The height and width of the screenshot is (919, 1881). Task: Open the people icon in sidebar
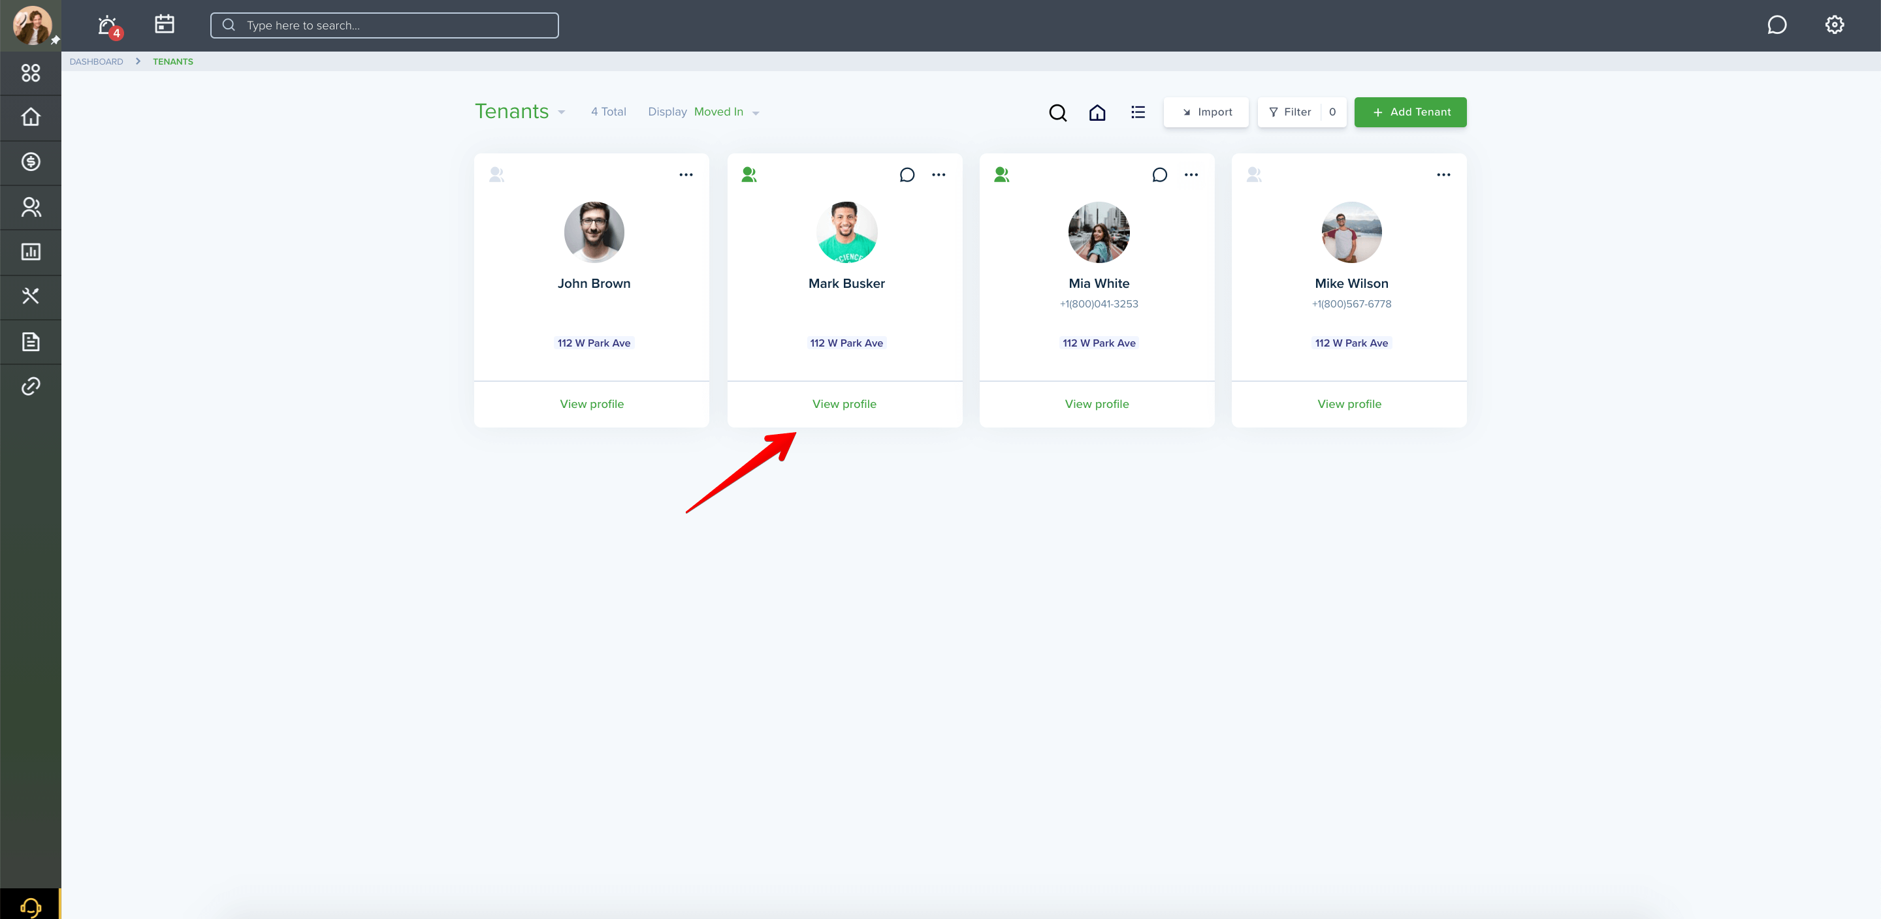pyautogui.click(x=31, y=208)
